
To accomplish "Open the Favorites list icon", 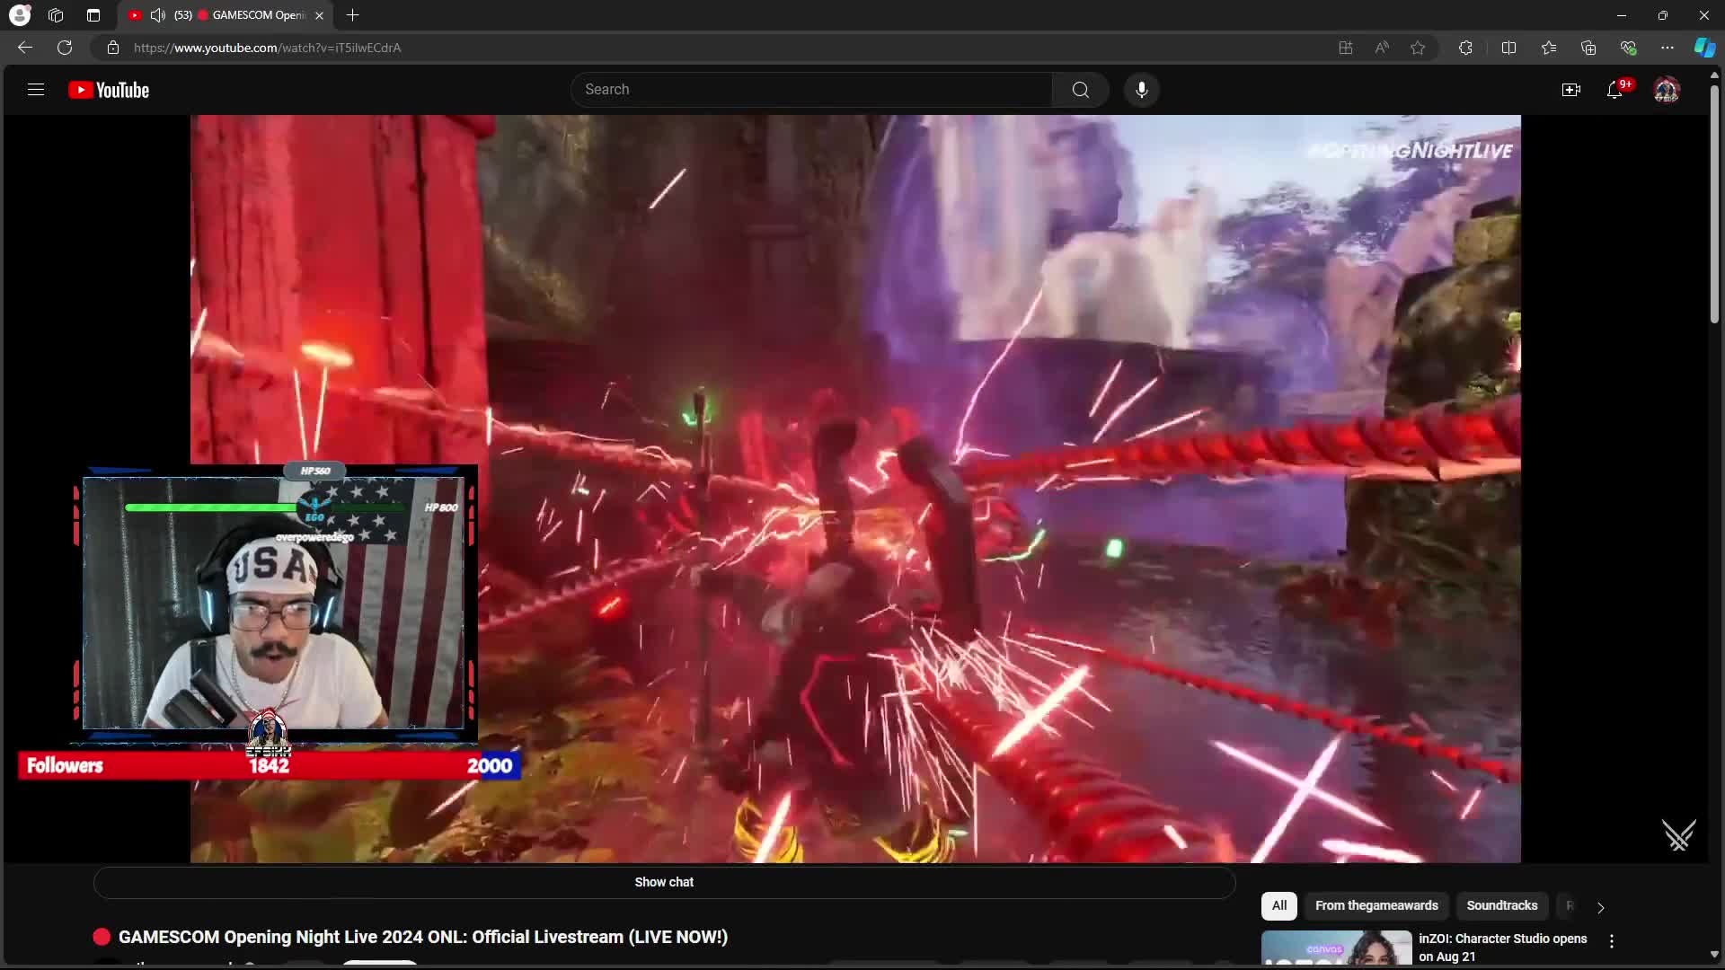I will tap(1549, 48).
